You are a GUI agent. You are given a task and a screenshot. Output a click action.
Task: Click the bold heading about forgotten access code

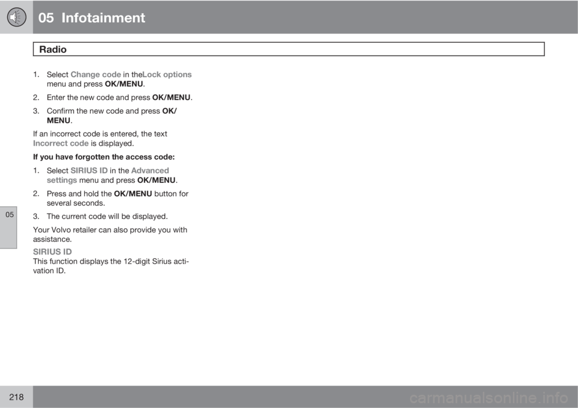(x=104, y=157)
